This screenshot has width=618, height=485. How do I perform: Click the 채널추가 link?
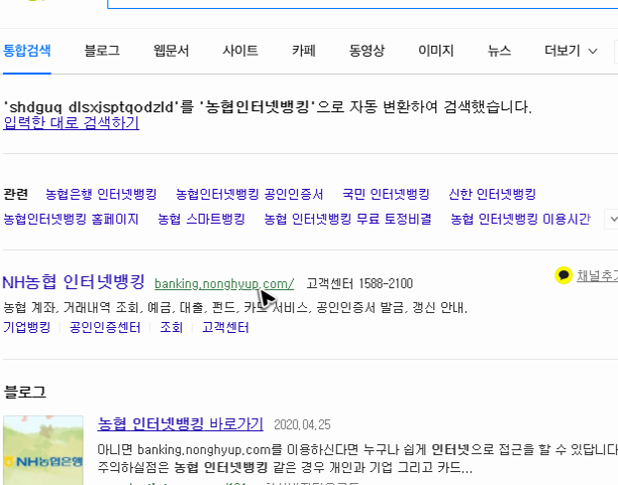pyautogui.click(x=597, y=275)
